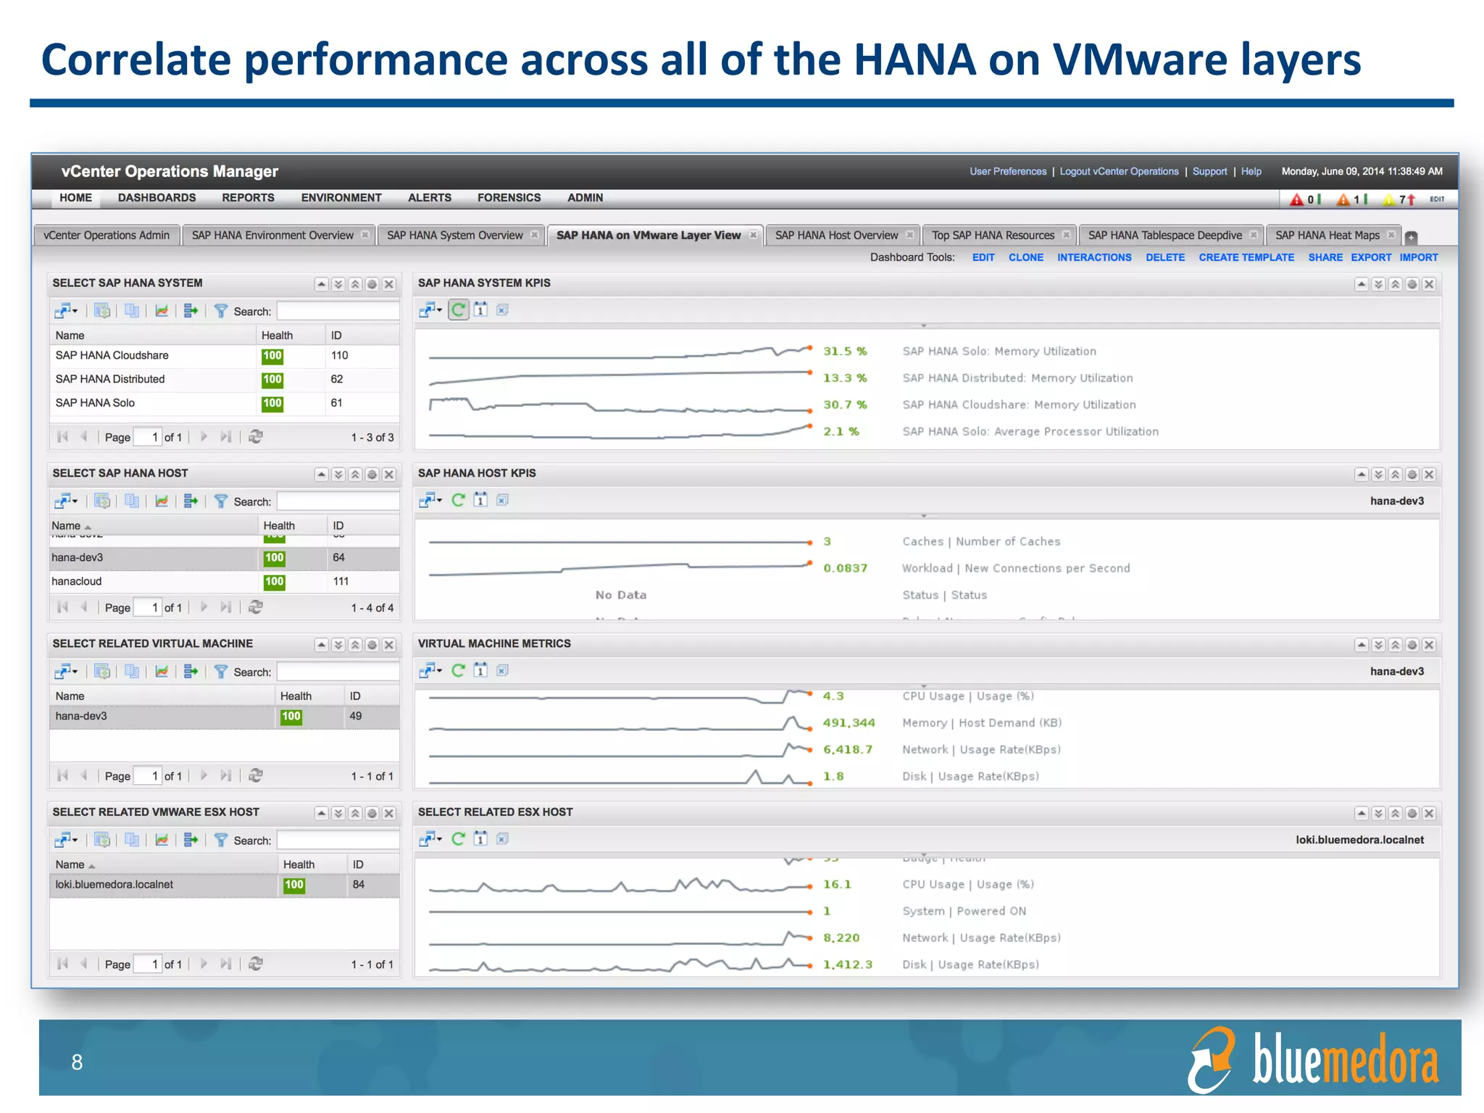Click the filter funnel in Select SAP HANA Host
This screenshot has width=1484, height=1113.
click(x=221, y=501)
